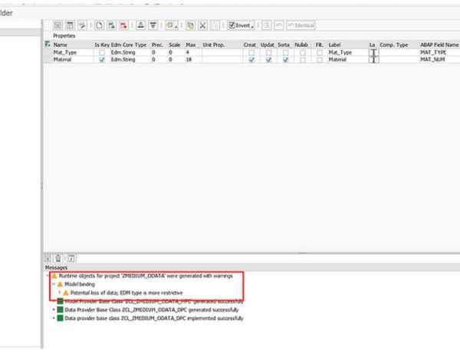The width and height of the screenshot is (460, 353).
Task: Select Model binding message row
Action: tap(80, 284)
